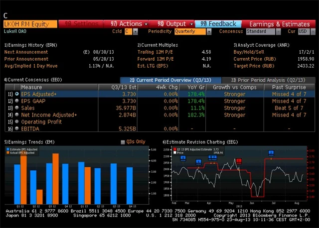Viewport: 319px width, 228px height.
Task: Click the 4Wk Chg column header
Action: 159,87
